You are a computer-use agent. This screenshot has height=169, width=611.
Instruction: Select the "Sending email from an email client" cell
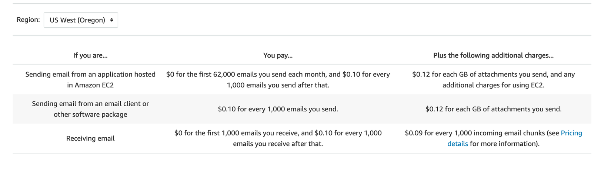[90, 104]
